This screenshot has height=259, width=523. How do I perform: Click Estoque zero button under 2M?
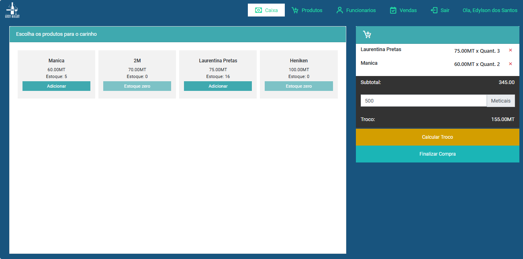tap(137, 86)
